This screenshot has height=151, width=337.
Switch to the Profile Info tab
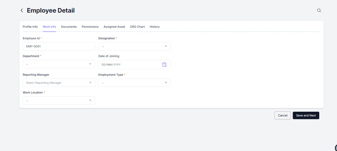point(30,27)
